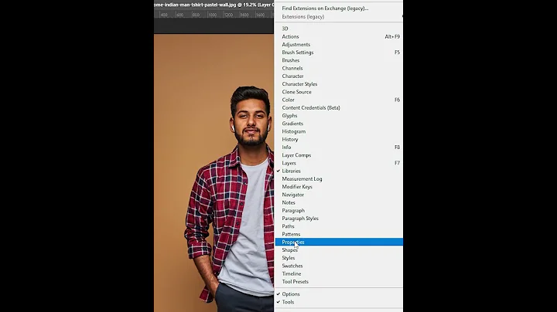
Task: Open the History panel entry
Action: pyautogui.click(x=339, y=139)
